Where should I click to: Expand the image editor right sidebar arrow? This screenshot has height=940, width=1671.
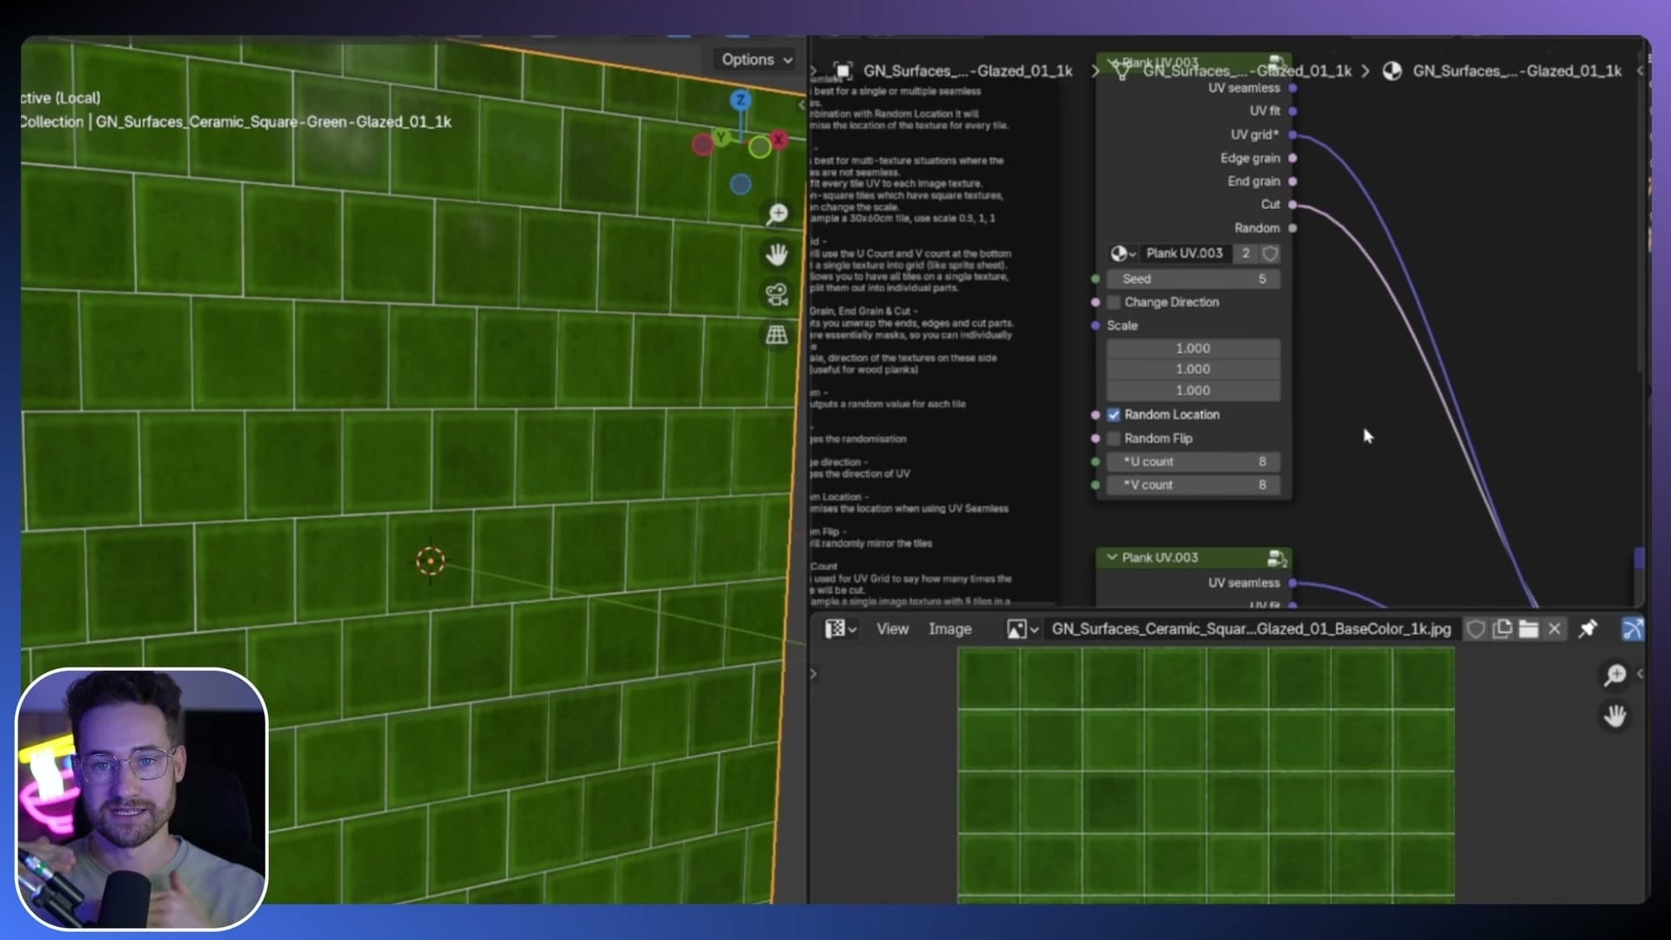[1641, 674]
